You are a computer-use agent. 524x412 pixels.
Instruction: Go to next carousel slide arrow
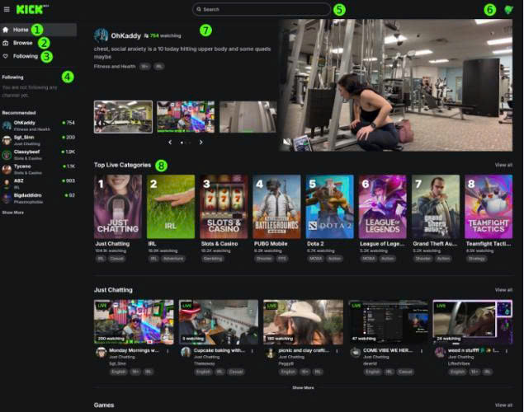(201, 143)
